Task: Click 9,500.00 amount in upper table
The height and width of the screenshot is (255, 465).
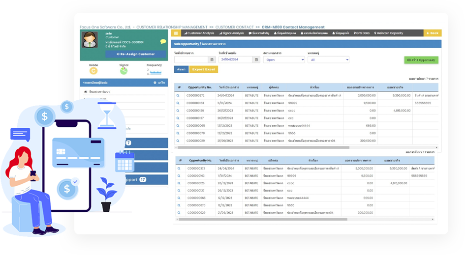Action: pyautogui.click(x=370, y=103)
